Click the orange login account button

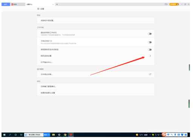tap(174, 4)
